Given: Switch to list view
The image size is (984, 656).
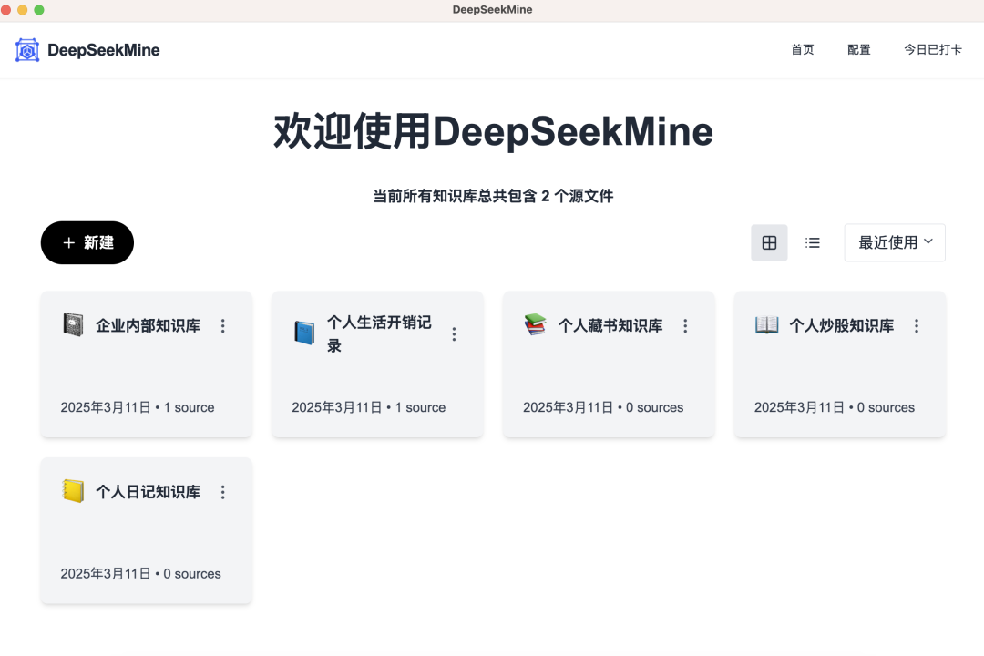Looking at the screenshot, I should click(812, 242).
